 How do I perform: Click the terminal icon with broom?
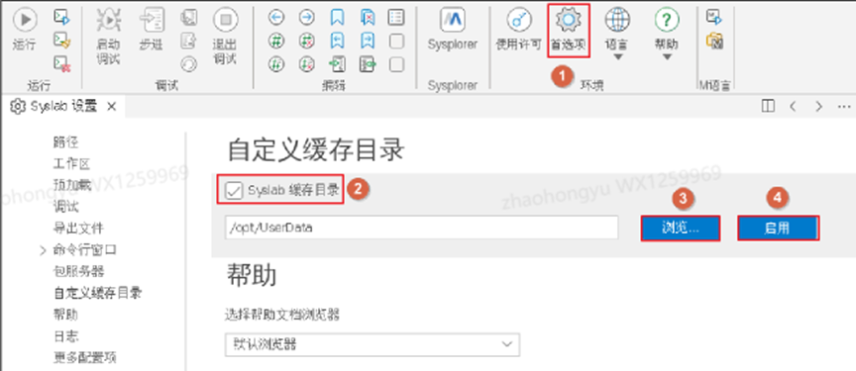click(61, 41)
